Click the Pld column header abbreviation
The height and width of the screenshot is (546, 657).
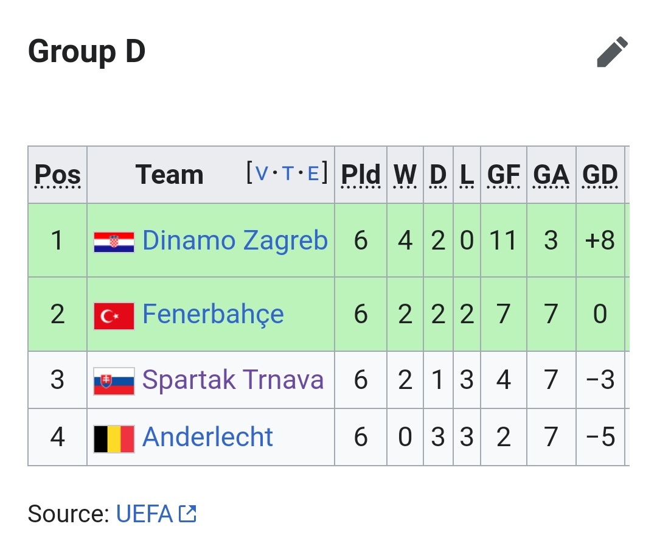point(361,175)
